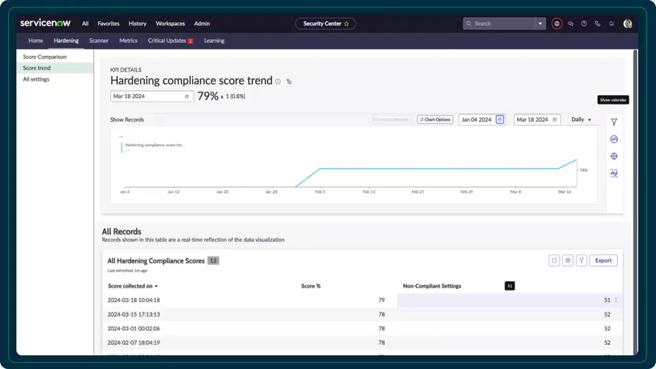656x369 pixels.
Task: Open the globe scope selector icon
Action: [556, 24]
